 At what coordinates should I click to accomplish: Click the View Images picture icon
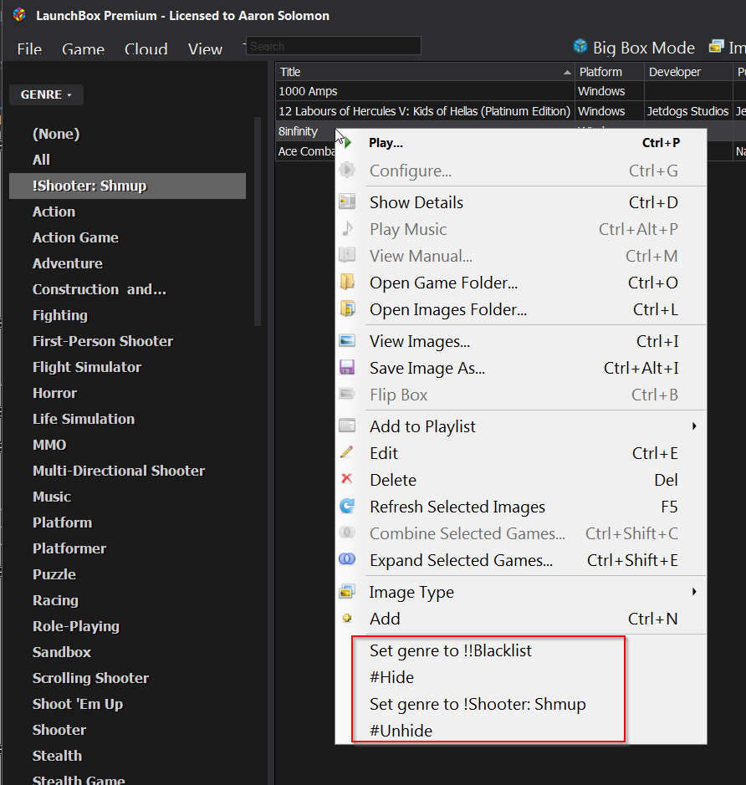347,341
